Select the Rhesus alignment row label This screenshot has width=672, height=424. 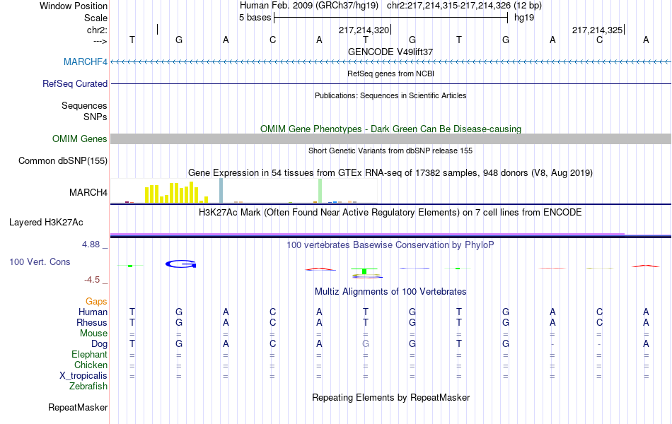(x=92, y=322)
